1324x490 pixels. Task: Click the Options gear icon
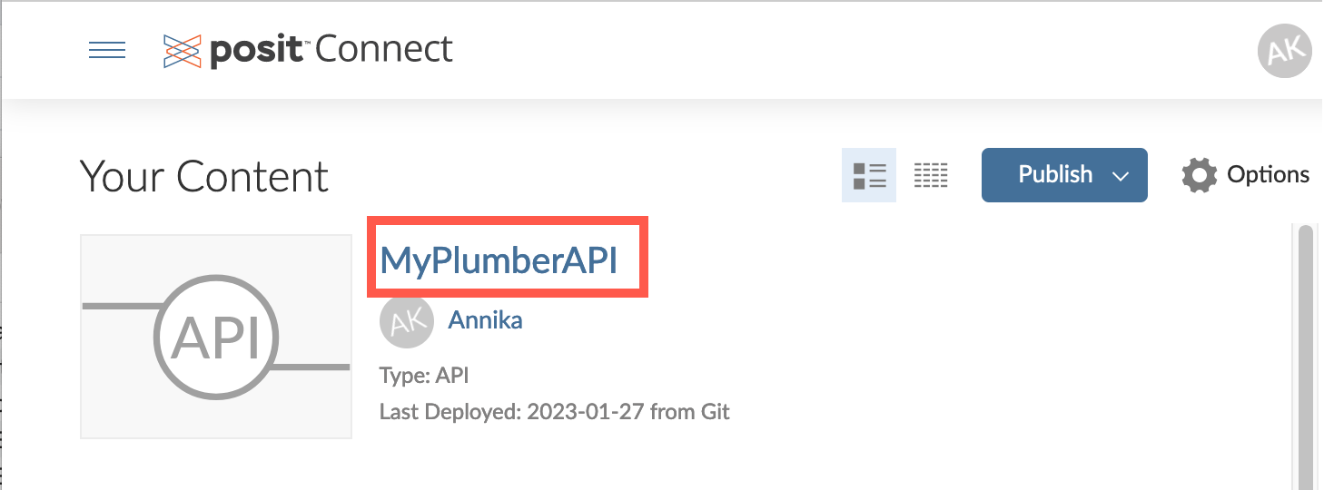pos(1199,175)
